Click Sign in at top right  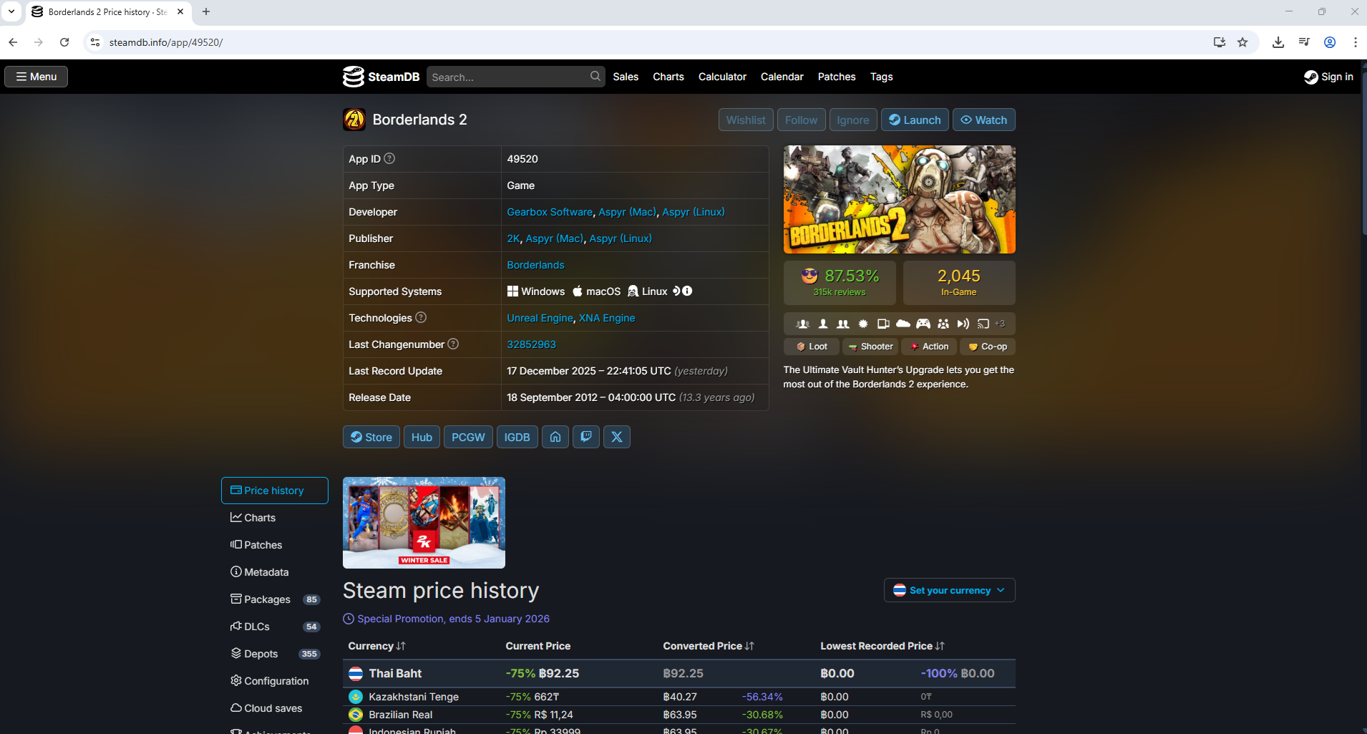click(x=1328, y=77)
